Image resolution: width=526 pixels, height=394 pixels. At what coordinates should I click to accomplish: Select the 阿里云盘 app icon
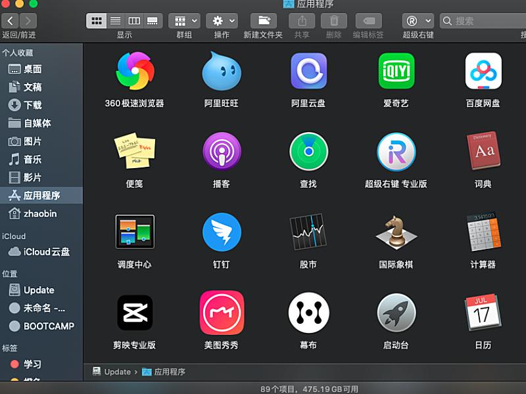(308, 71)
